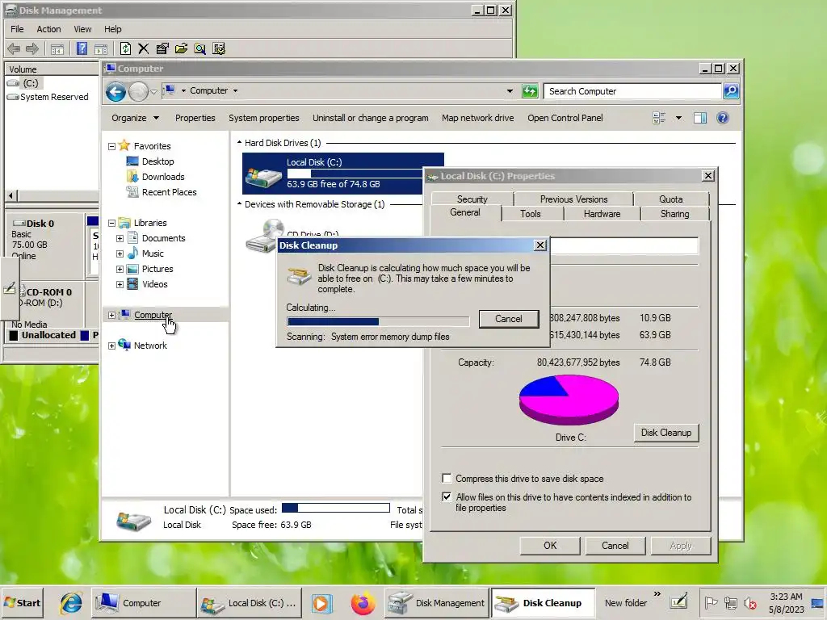The image size is (827, 620).
Task: Open the view options dropdown arrow
Action: click(x=678, y=118)
